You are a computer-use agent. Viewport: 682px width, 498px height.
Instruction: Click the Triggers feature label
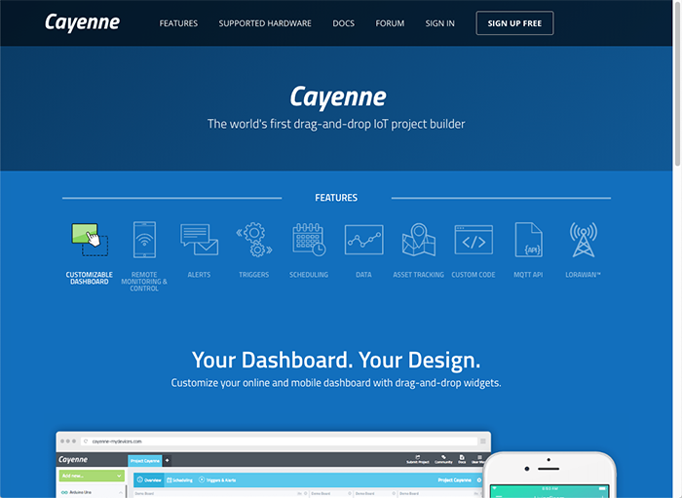(x=254, y=275)
